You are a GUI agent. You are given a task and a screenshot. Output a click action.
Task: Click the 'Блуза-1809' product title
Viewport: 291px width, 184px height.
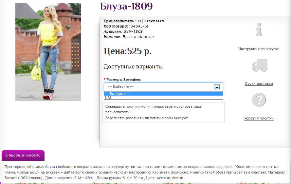click(x=126, y=6)
